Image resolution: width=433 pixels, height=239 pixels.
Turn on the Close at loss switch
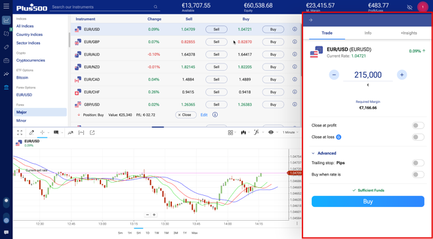tap(418, 137)
